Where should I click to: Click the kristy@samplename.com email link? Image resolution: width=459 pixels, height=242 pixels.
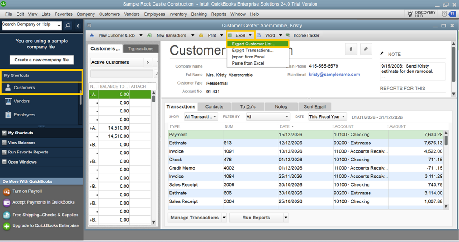[334, 75]
